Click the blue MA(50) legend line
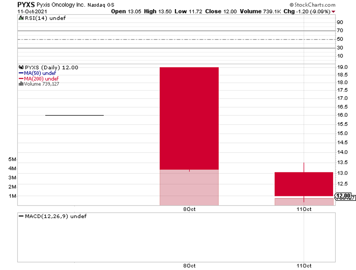This screenshot has width=356, height=270. click(21, 73)
